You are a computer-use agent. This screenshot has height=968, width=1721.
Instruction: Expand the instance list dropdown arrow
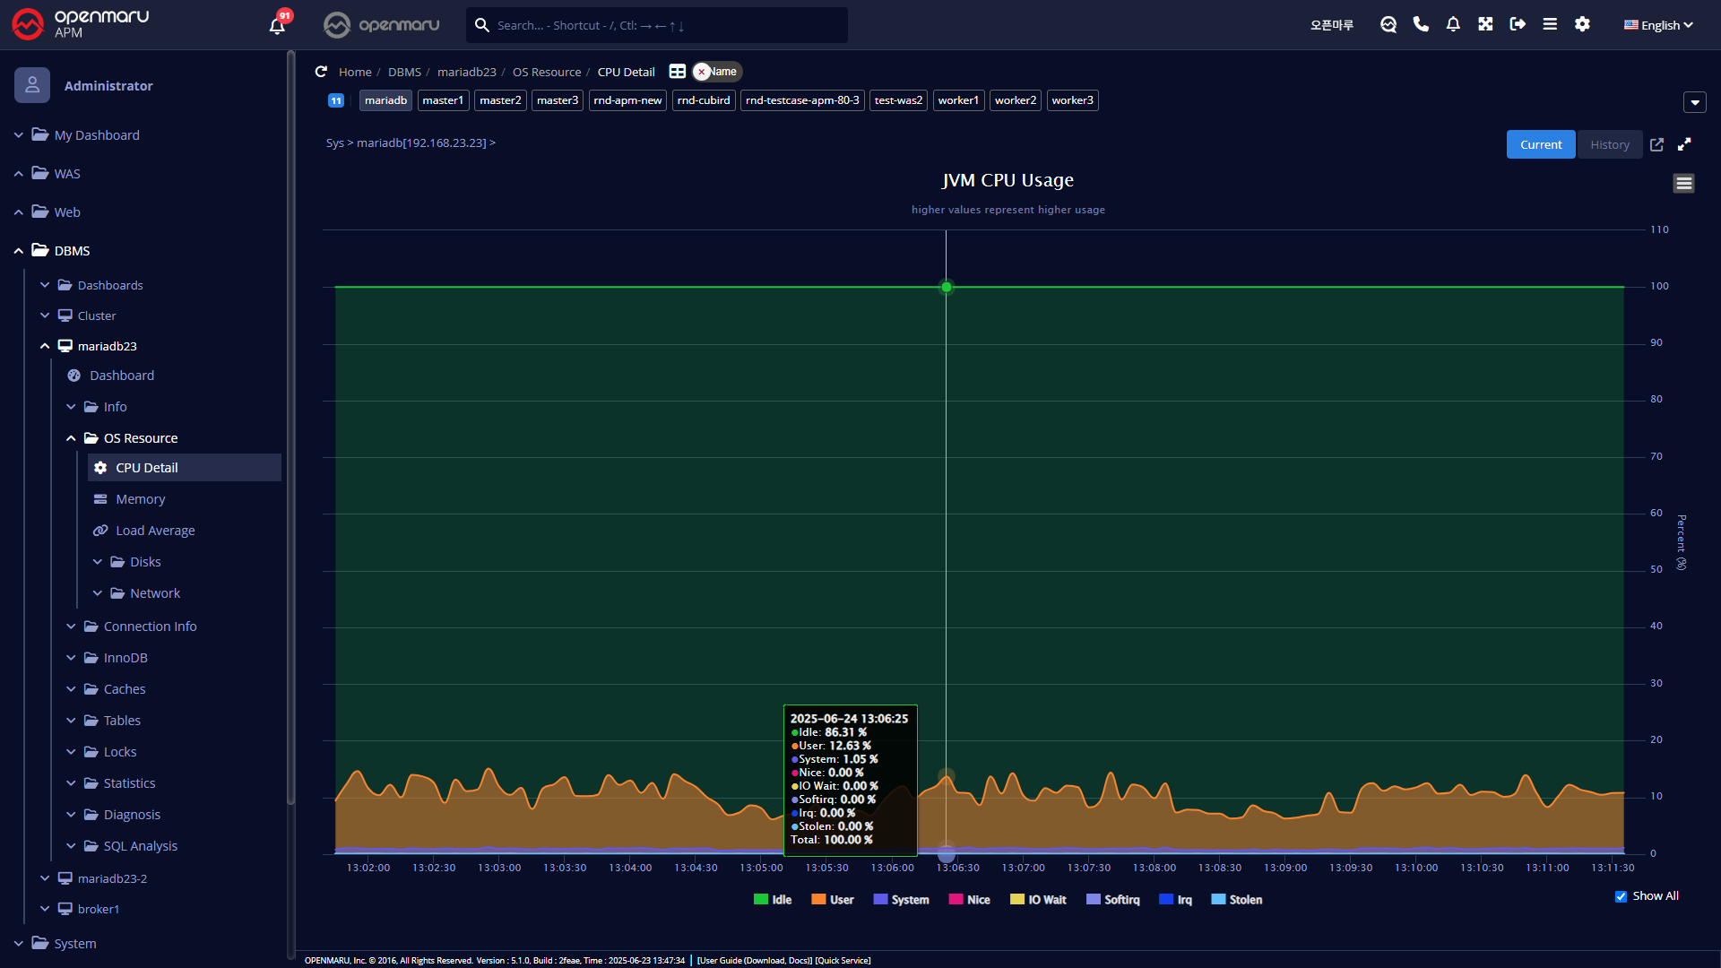[1694, 102]
